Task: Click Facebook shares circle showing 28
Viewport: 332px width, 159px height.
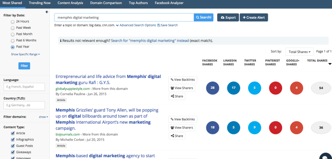Action: pyautogui.click(x=213, y=88)
